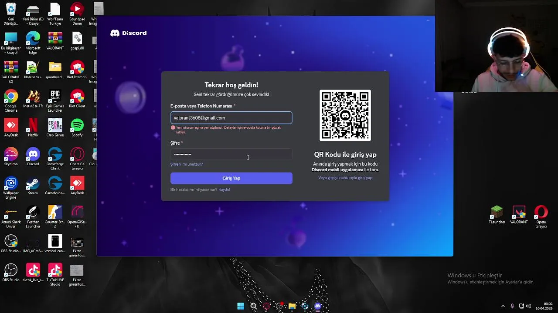Viewport: 558px width, 313px height.
Task: Click the microphone icon in the system tray
Action: coord(512,306)
